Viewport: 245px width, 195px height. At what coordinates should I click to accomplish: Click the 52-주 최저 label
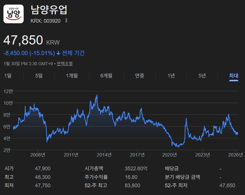point(176,185)
